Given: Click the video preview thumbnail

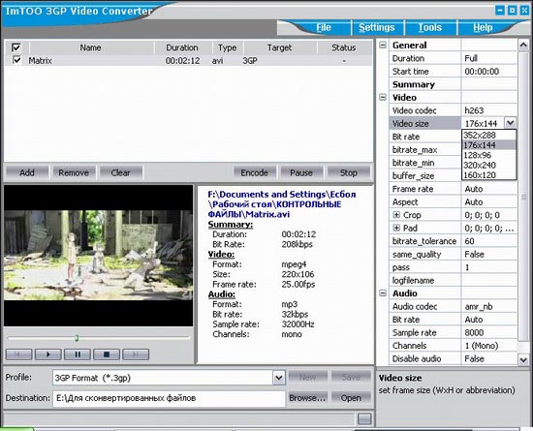Looking at the screenshot, I should point(98,256).
